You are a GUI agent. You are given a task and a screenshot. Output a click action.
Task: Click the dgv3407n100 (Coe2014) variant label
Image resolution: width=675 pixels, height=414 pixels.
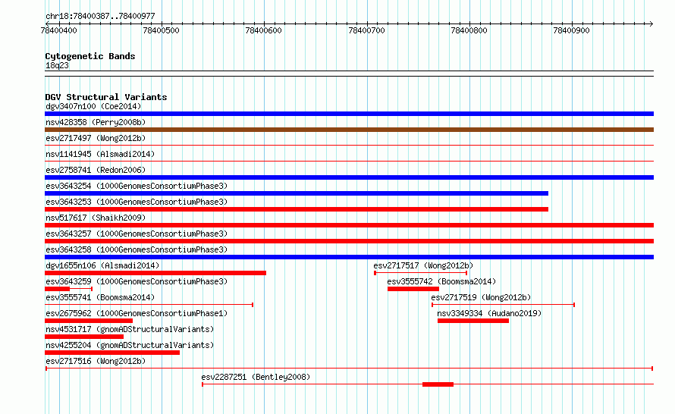click(x=93, y=106)
